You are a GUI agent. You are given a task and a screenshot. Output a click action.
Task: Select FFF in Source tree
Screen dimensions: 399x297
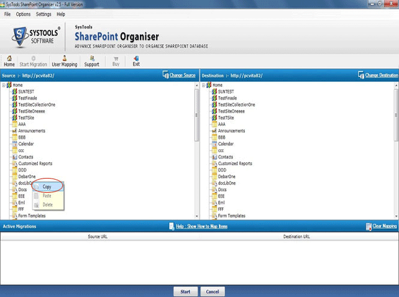pos(21,209)
